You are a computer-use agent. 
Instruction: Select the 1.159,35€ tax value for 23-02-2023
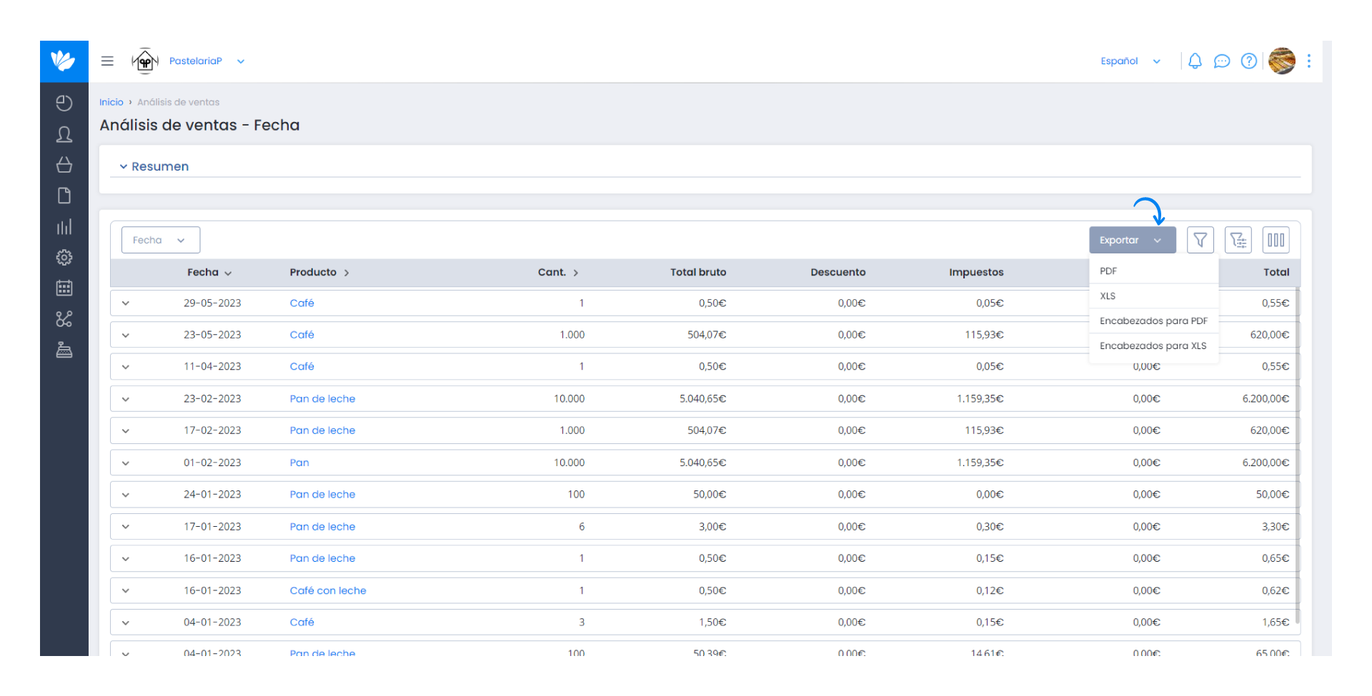click(x=980, y=399)
